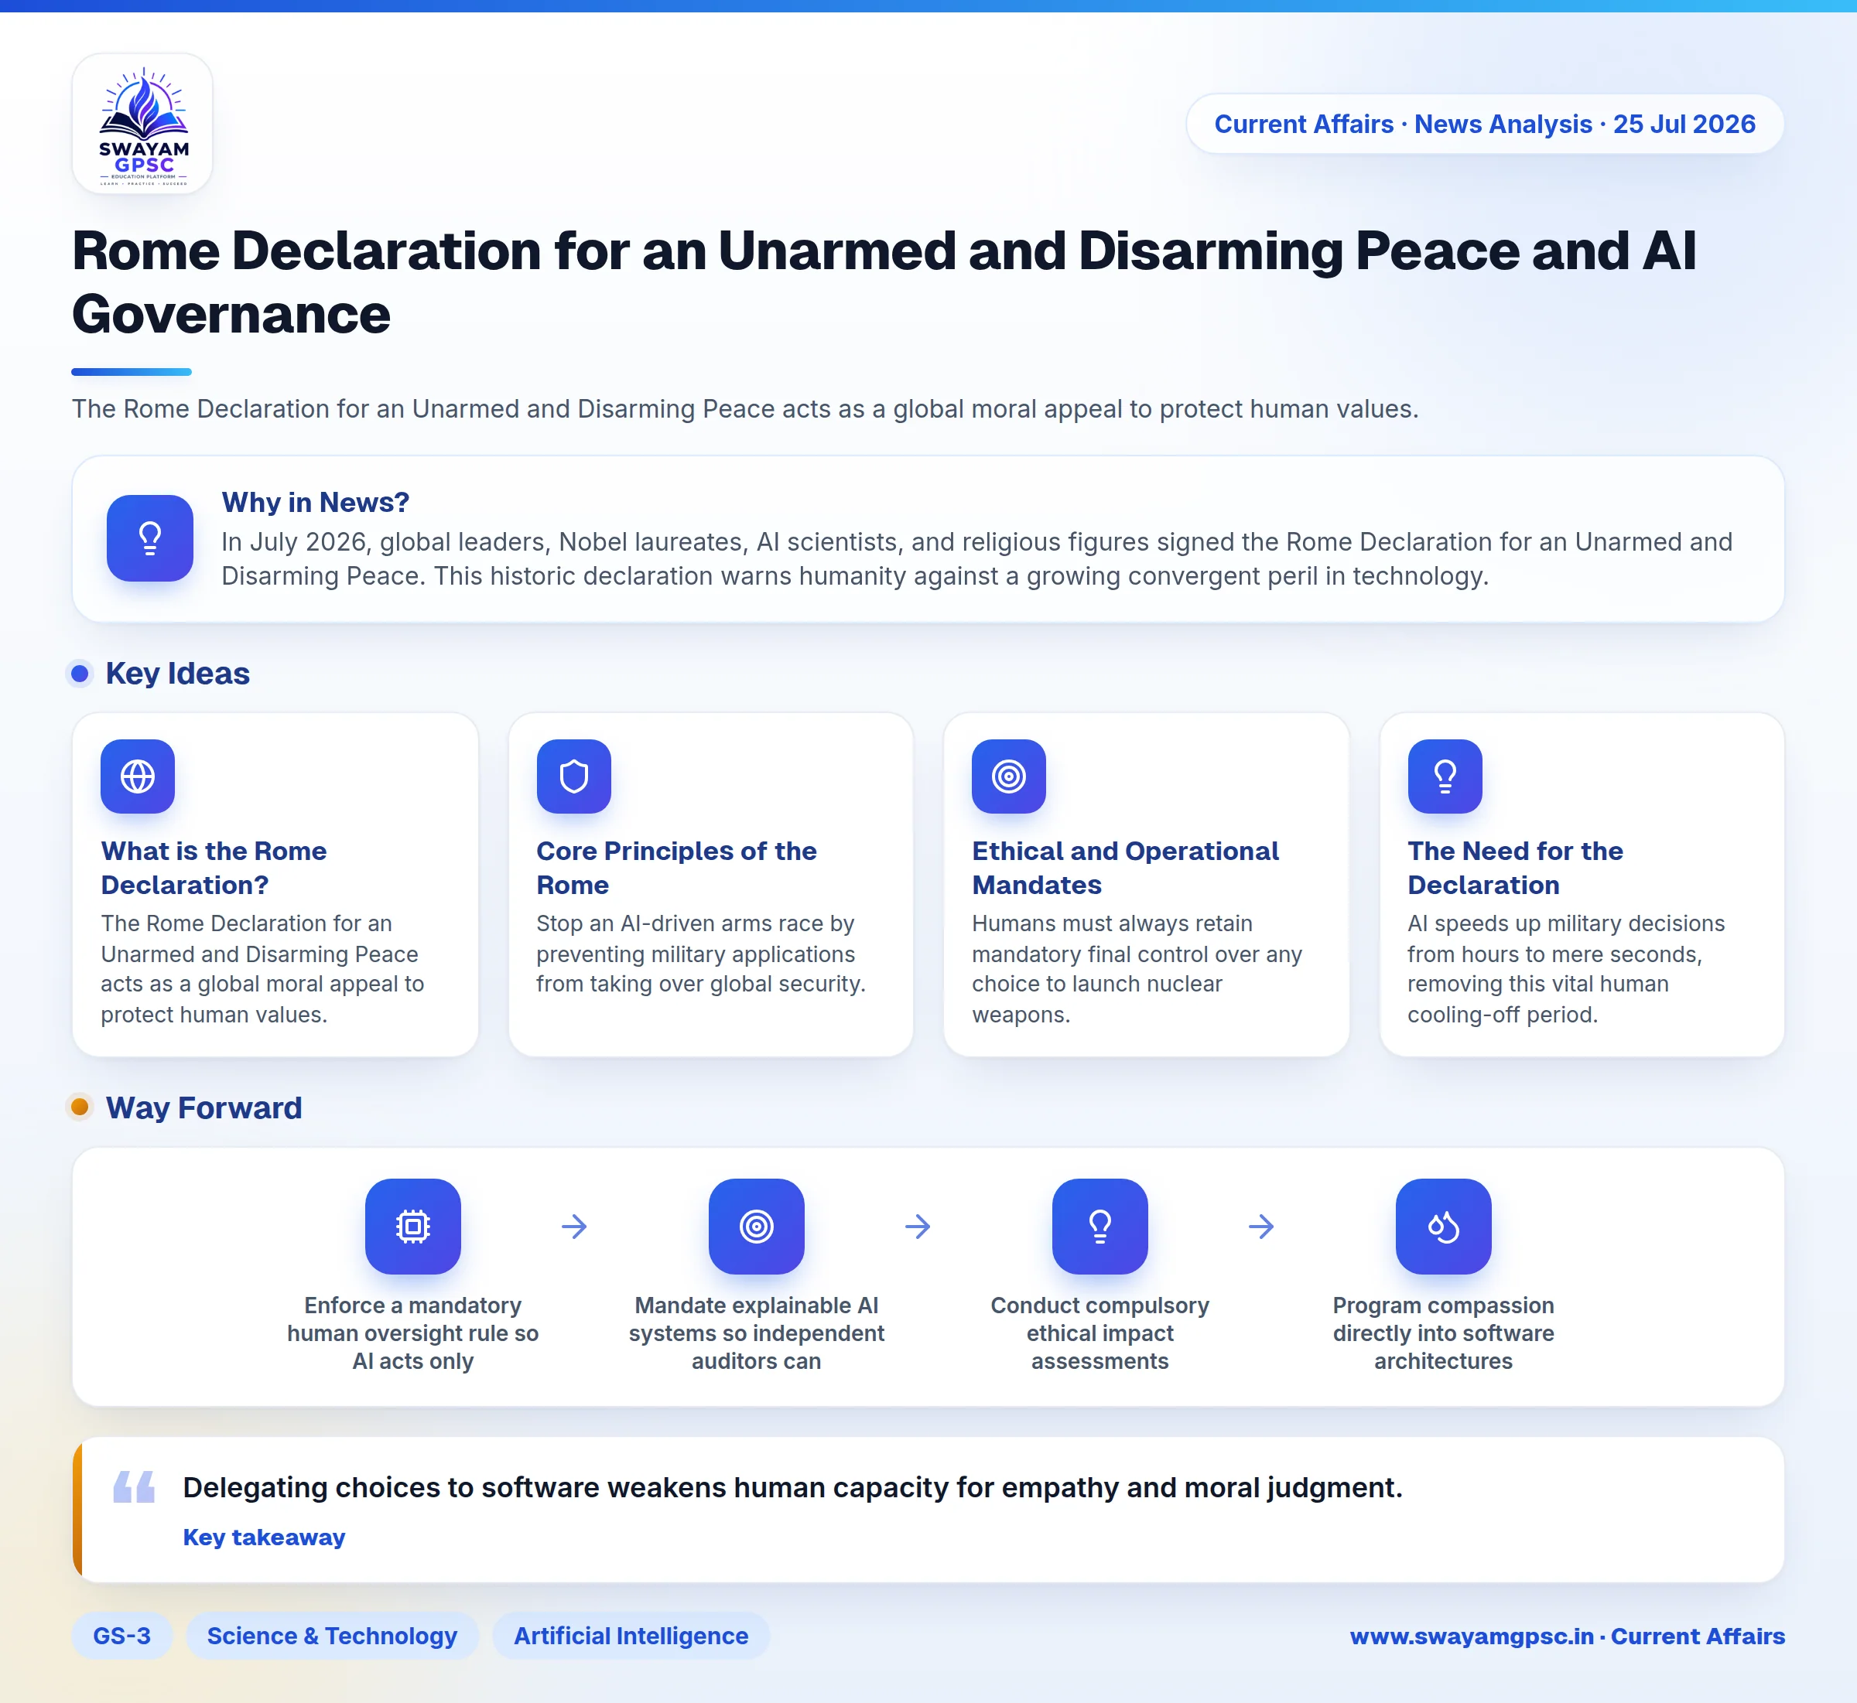
Task: Select the Artificial Intelligence tag
Action: (x=631, y=1636)
